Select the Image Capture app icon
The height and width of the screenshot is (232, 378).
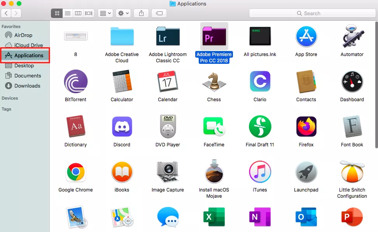click(x=168, y=172)
